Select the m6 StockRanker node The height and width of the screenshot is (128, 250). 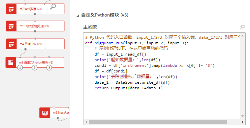tap(54, 113)
